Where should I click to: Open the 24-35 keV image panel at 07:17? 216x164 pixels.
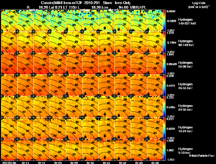pyautogui.click(x=42, y=107)
